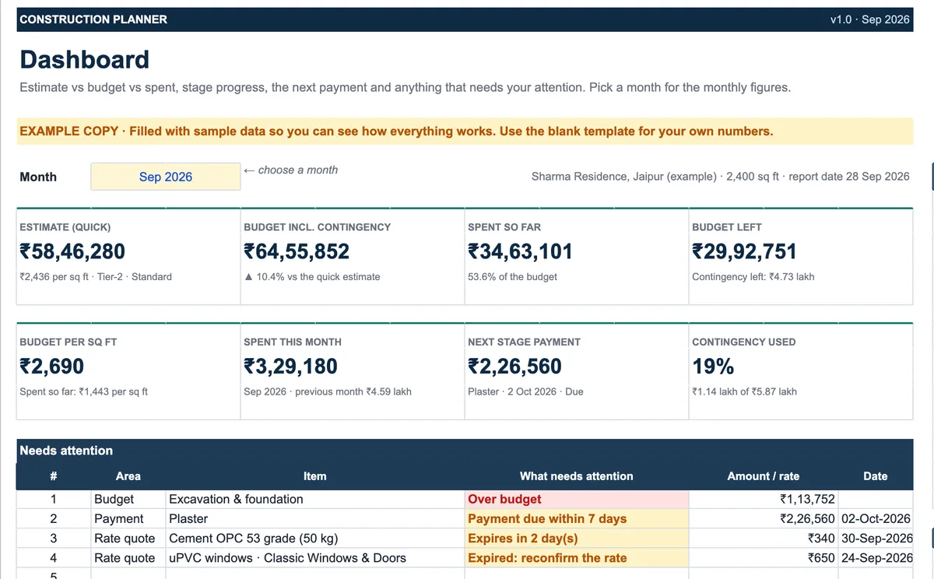Click the Item column header
Screen dimensions: 934x579
tap(314, 476)
